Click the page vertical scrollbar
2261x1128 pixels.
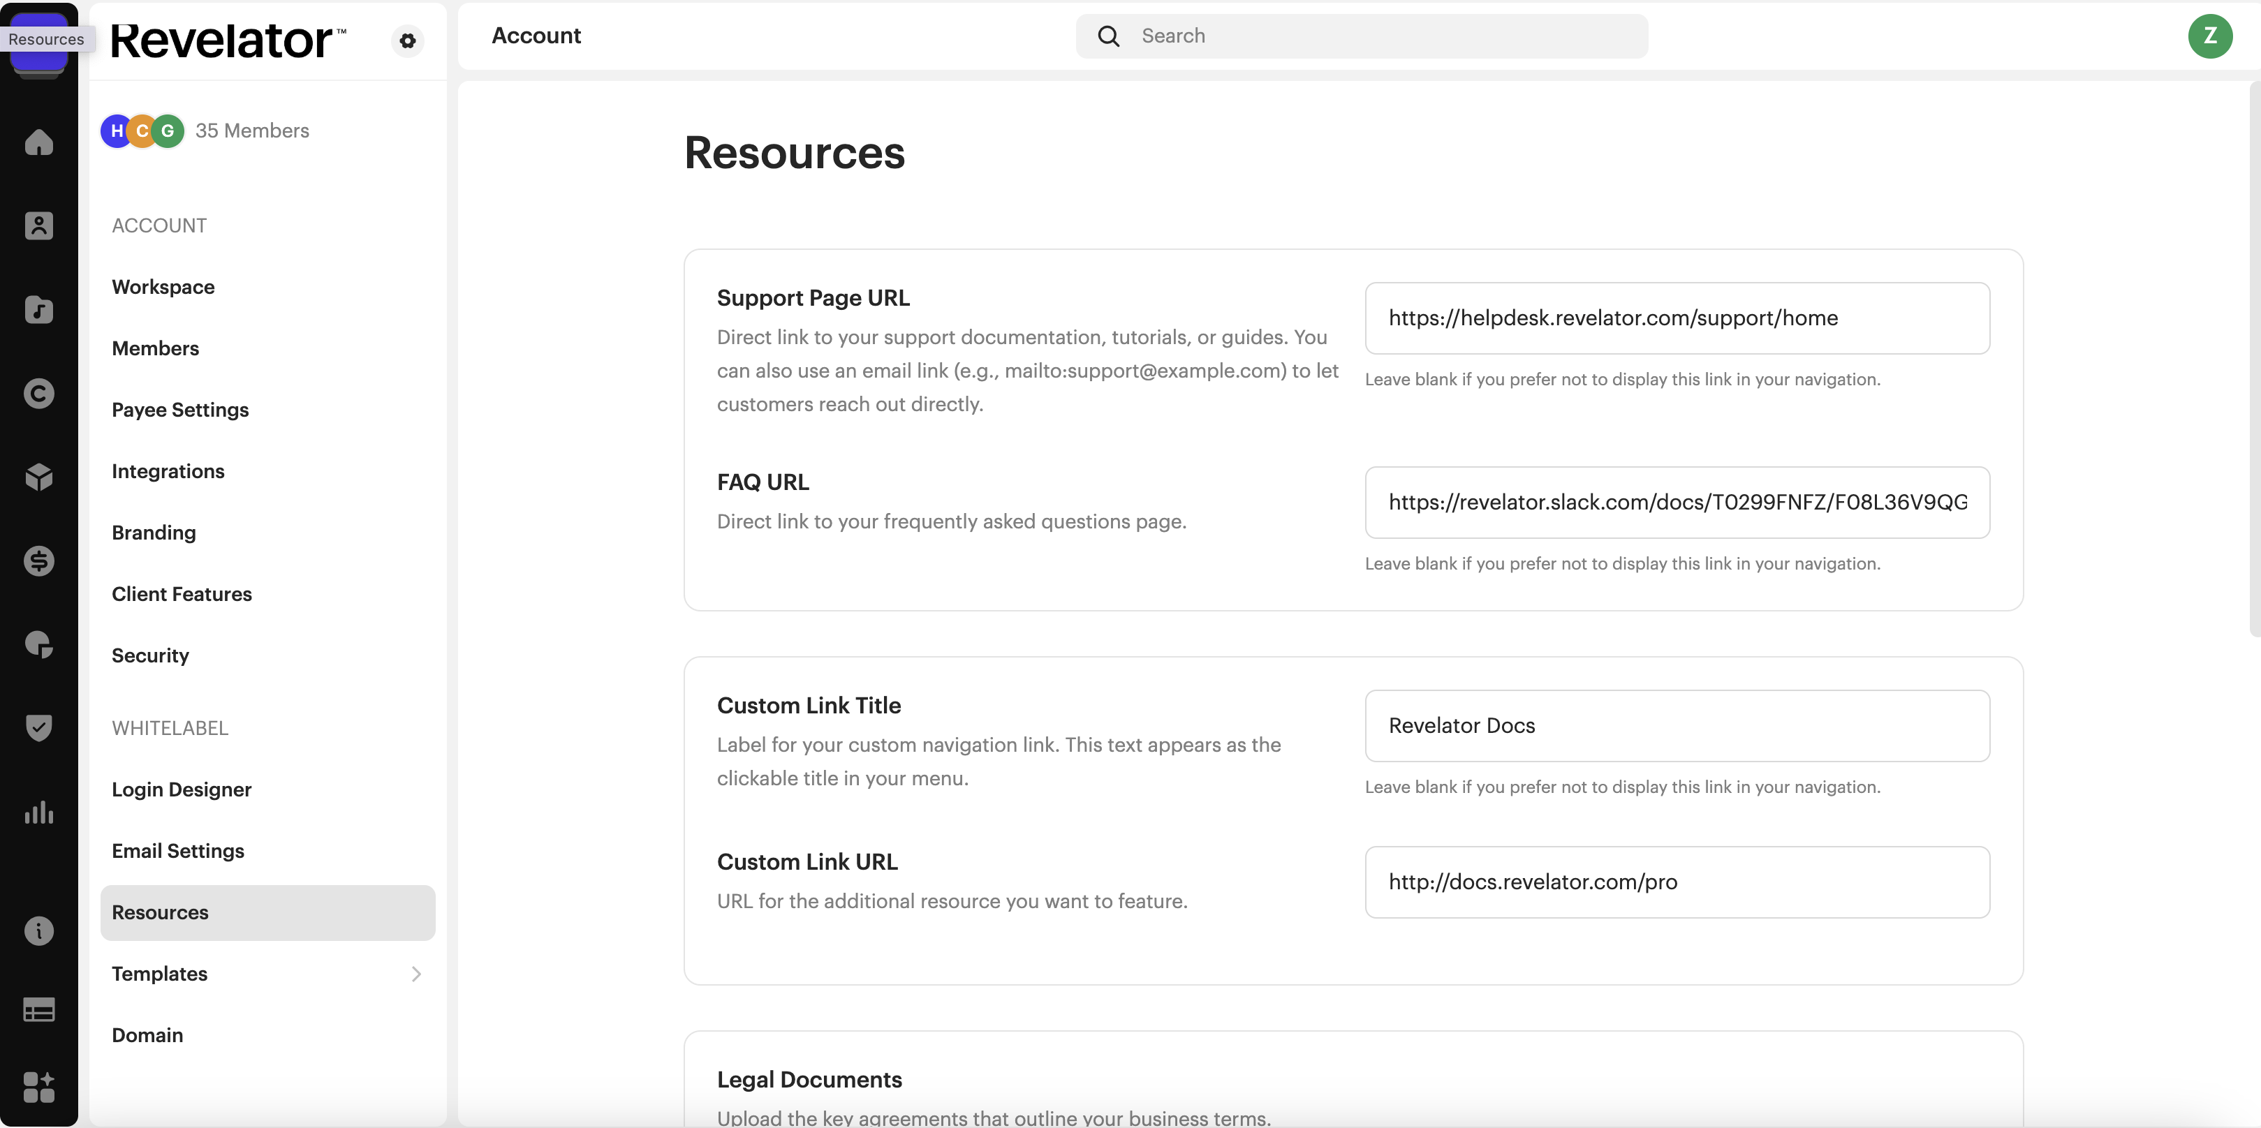point(2255,359)
